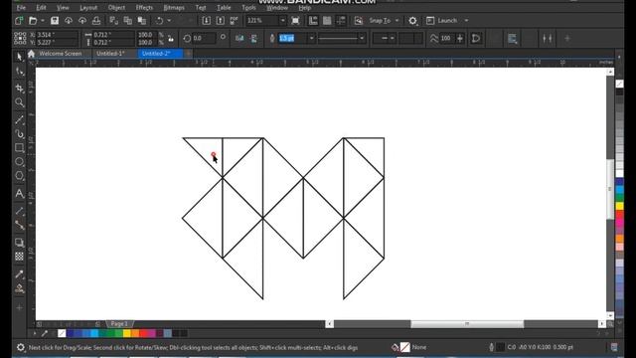Click the Undo arrow icon

pyautogui.click(x=159, y=20)
